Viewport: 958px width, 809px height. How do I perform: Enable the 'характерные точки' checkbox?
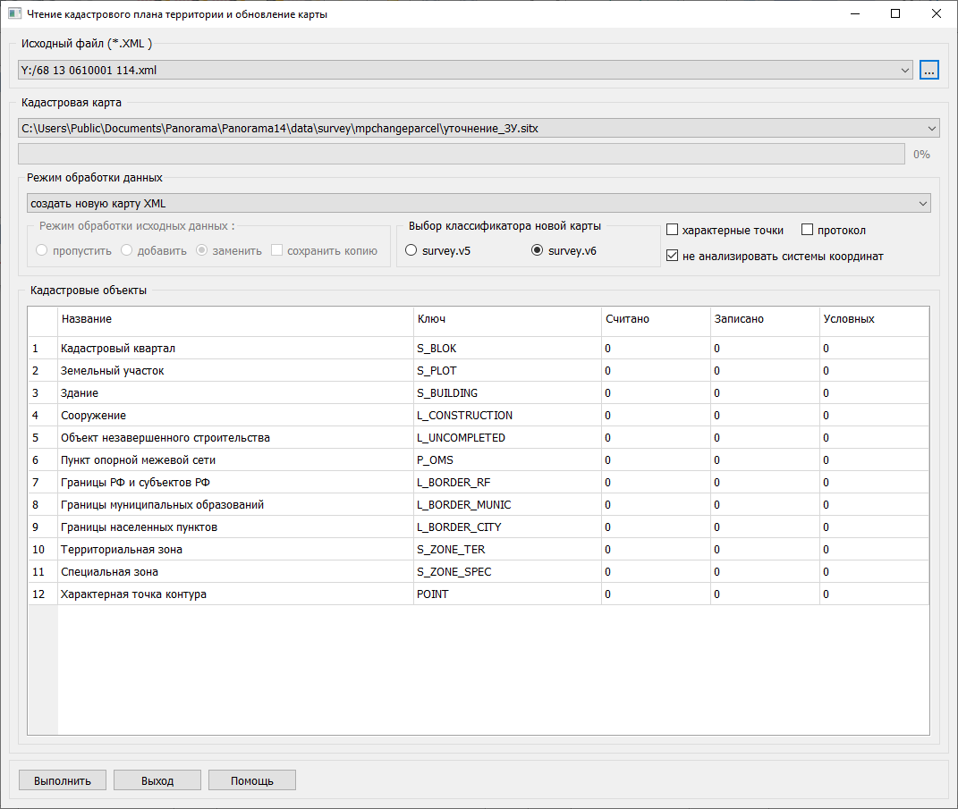pyautogui.click(x=673, y=231)
